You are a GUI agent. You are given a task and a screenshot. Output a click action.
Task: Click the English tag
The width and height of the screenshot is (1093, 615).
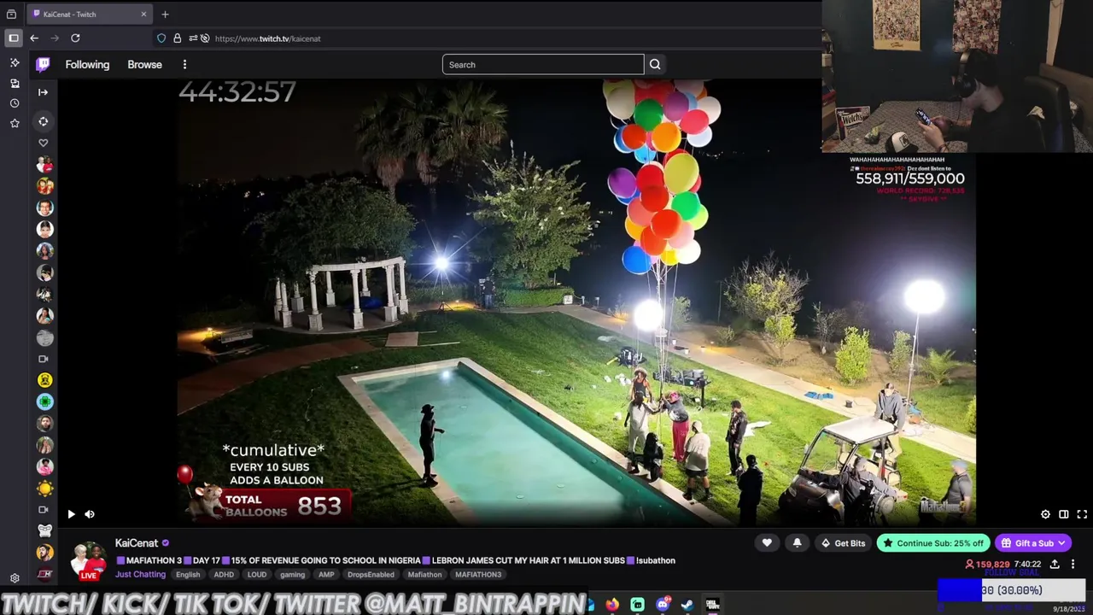tap(188, 575)
